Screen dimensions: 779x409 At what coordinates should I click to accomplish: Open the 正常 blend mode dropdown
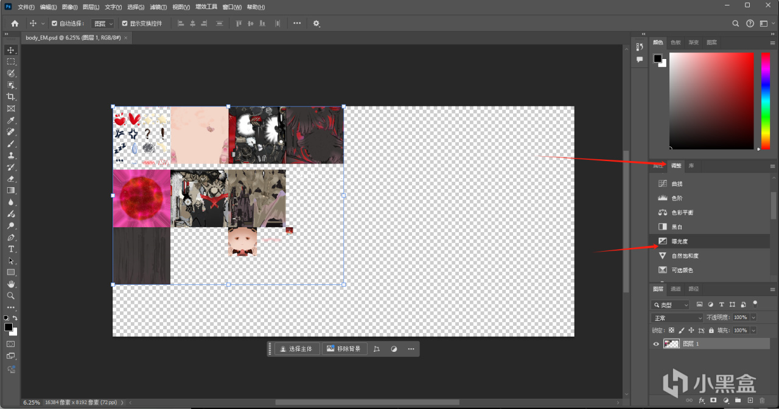pyautogui.click(x=677, y=318)
